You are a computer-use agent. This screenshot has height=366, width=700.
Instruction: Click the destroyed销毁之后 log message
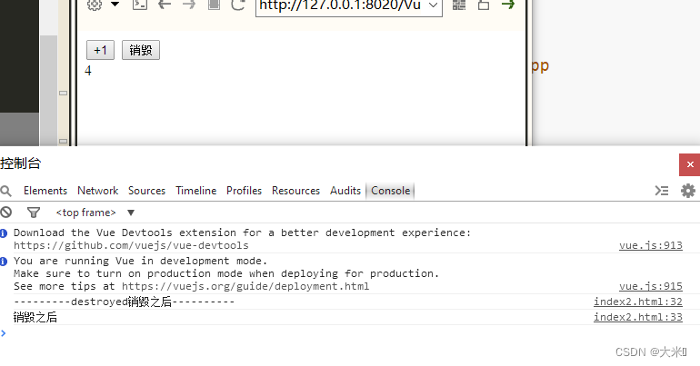(x=125, y=302)
